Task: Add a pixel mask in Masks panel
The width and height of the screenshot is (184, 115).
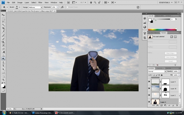Action: click(x=172, y=37)
